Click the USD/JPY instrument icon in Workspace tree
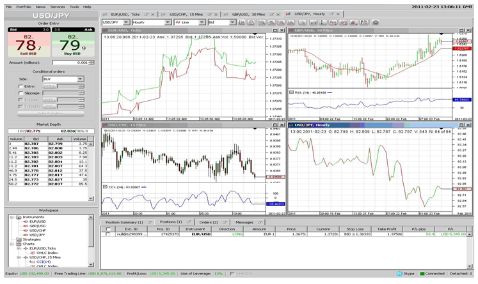Viewport: 478px width, 284px height. point(24,234)
